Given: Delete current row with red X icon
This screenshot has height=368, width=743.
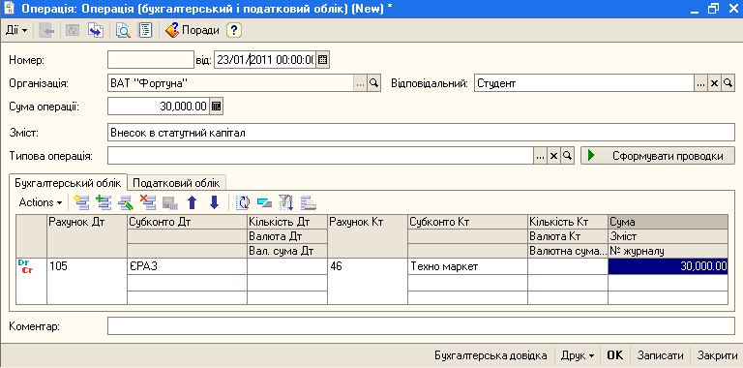Looking at the screenshot, I should (x=148, y=202).
